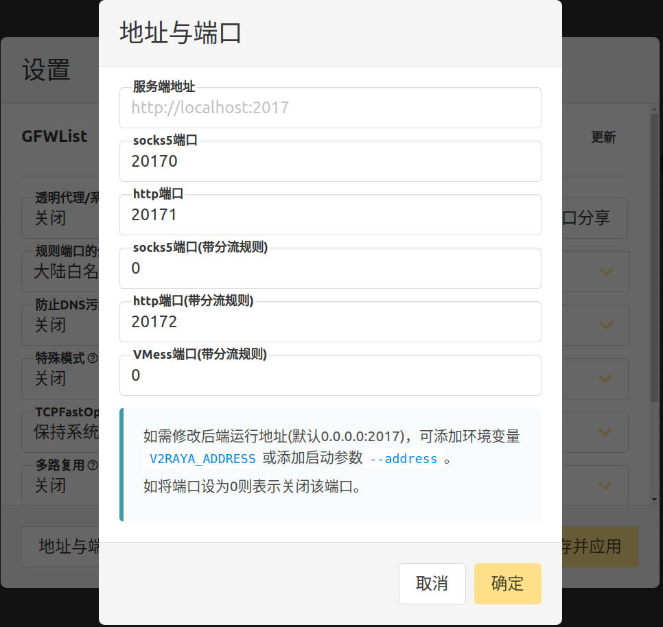663x627 pixels.
Task: Click the background 地址与端口 button
Action: [62, 547]
